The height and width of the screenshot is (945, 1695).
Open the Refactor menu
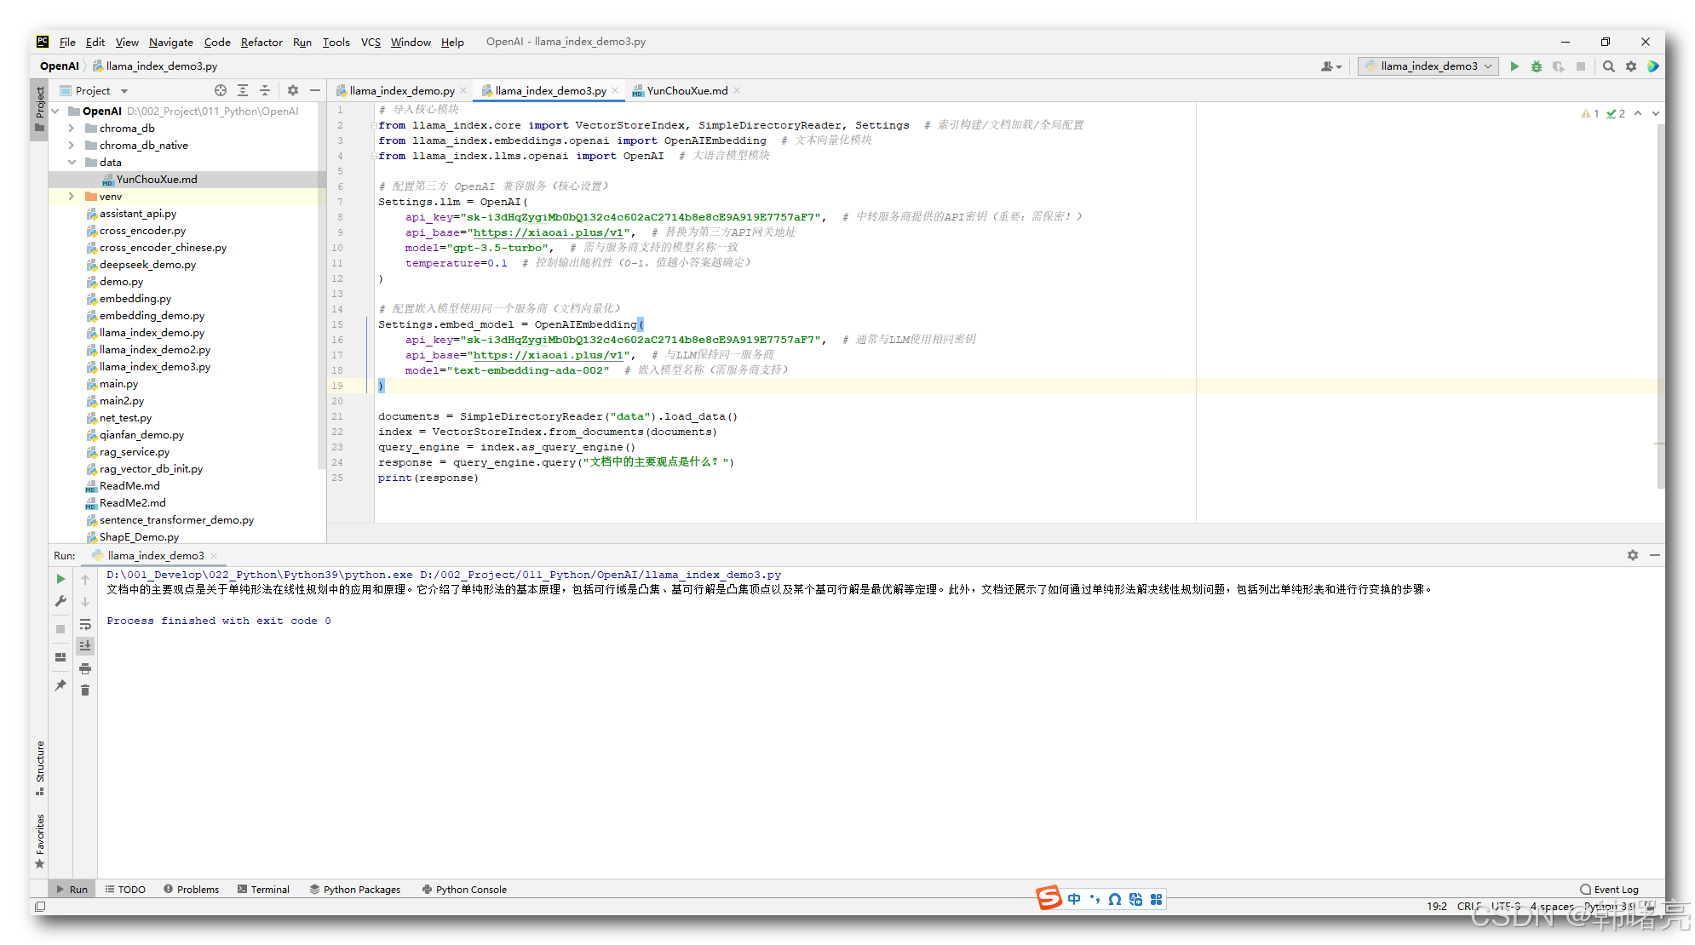(261, 42)
